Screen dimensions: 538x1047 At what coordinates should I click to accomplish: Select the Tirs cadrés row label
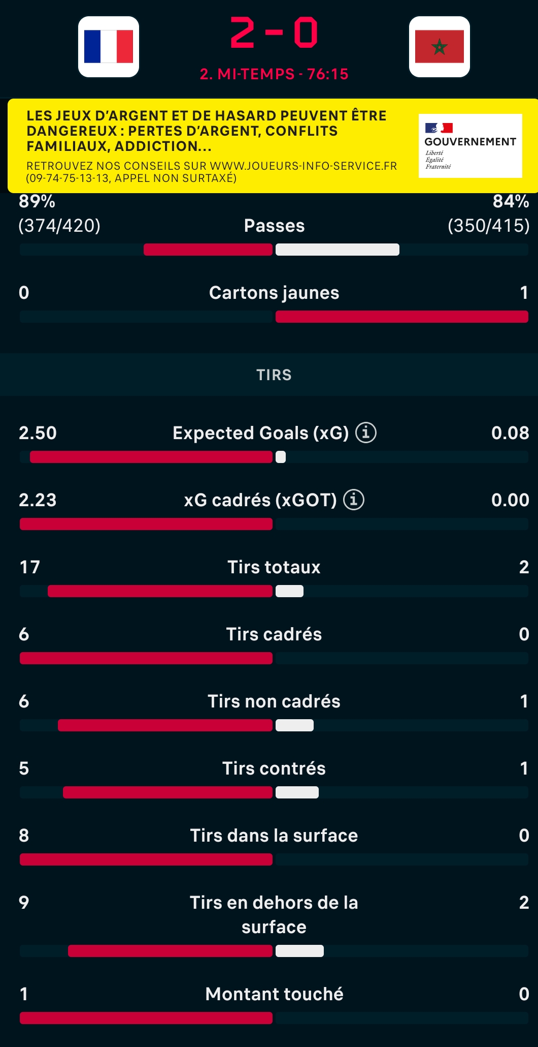(274, 634)
